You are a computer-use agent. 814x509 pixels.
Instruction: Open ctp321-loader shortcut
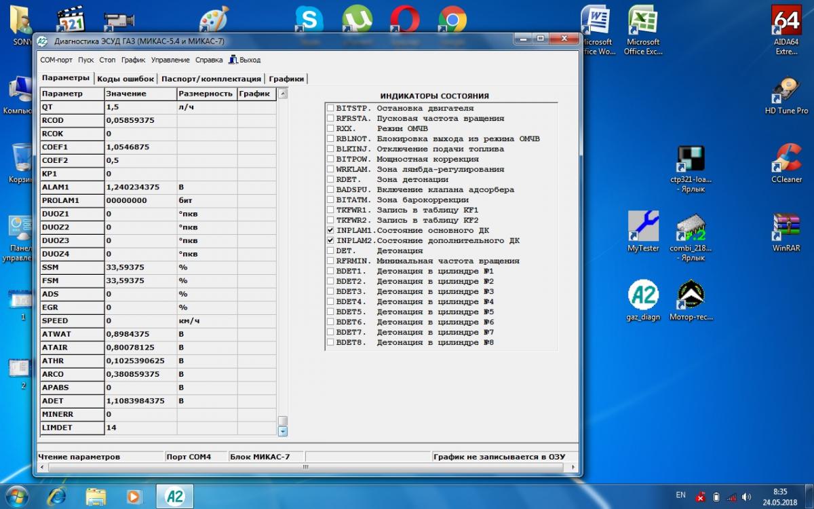pos(691,169)
